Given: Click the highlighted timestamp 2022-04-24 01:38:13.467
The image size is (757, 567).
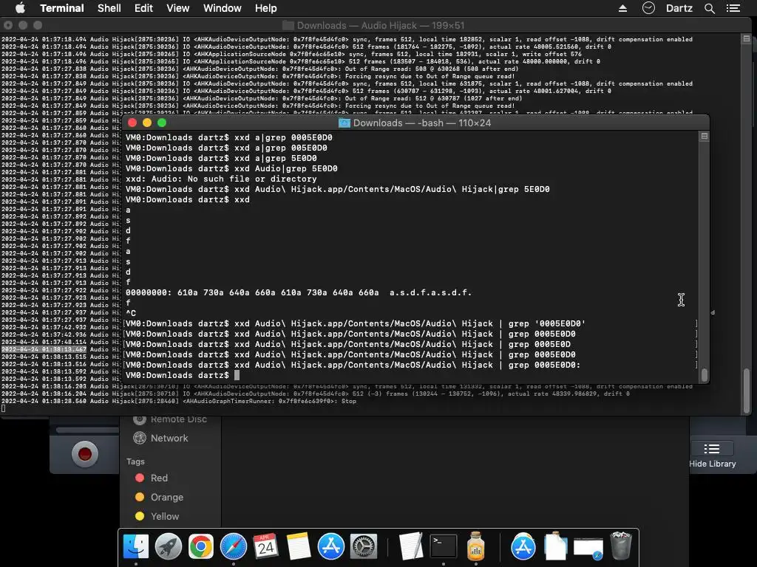Looking at the screenshot, I should [x=44, y=349].
